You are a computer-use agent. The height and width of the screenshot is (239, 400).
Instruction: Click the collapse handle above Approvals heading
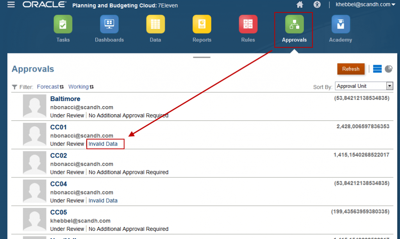[x=202, y=57]
